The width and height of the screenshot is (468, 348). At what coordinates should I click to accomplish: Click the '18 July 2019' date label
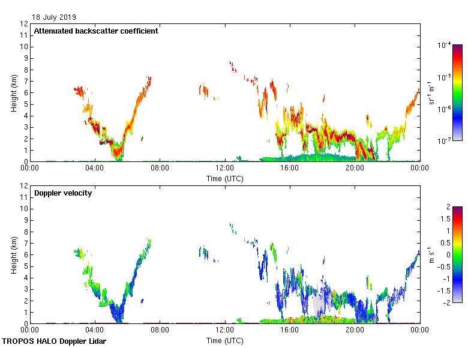[54, 17]
